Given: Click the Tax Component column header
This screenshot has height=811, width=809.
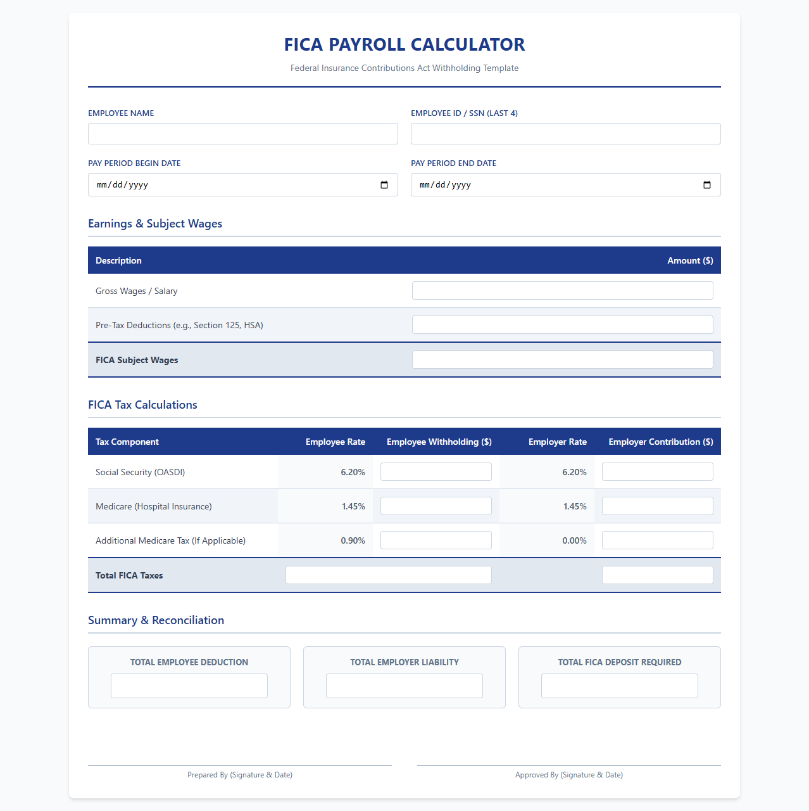Looking at the screenshot, I should (x=127, y=442).
